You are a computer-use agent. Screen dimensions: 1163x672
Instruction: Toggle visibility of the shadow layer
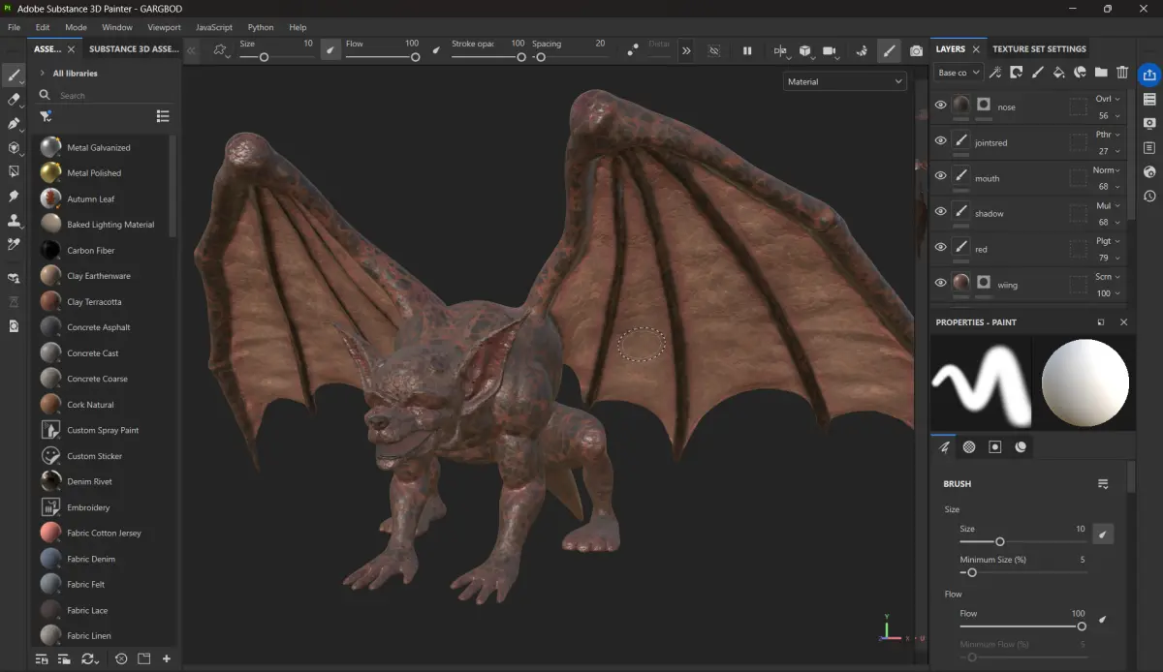(940, 212)
